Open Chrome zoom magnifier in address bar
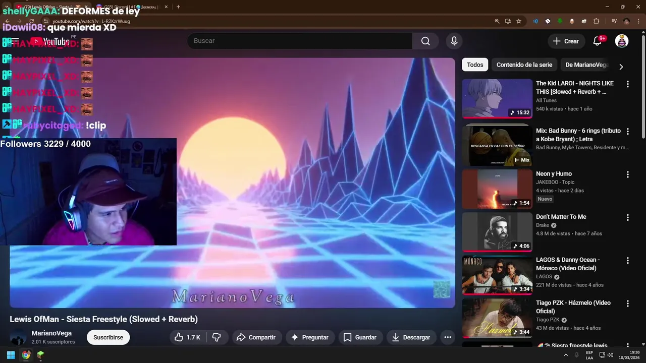 (497, 21)
